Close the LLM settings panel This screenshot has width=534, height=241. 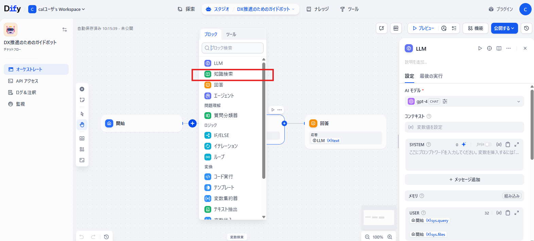pos(525,48)
